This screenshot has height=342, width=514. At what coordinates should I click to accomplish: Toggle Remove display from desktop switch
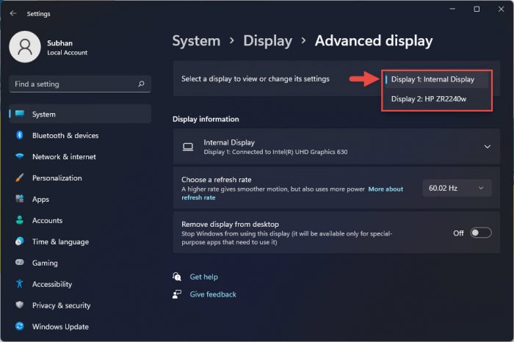pos(480,233)
